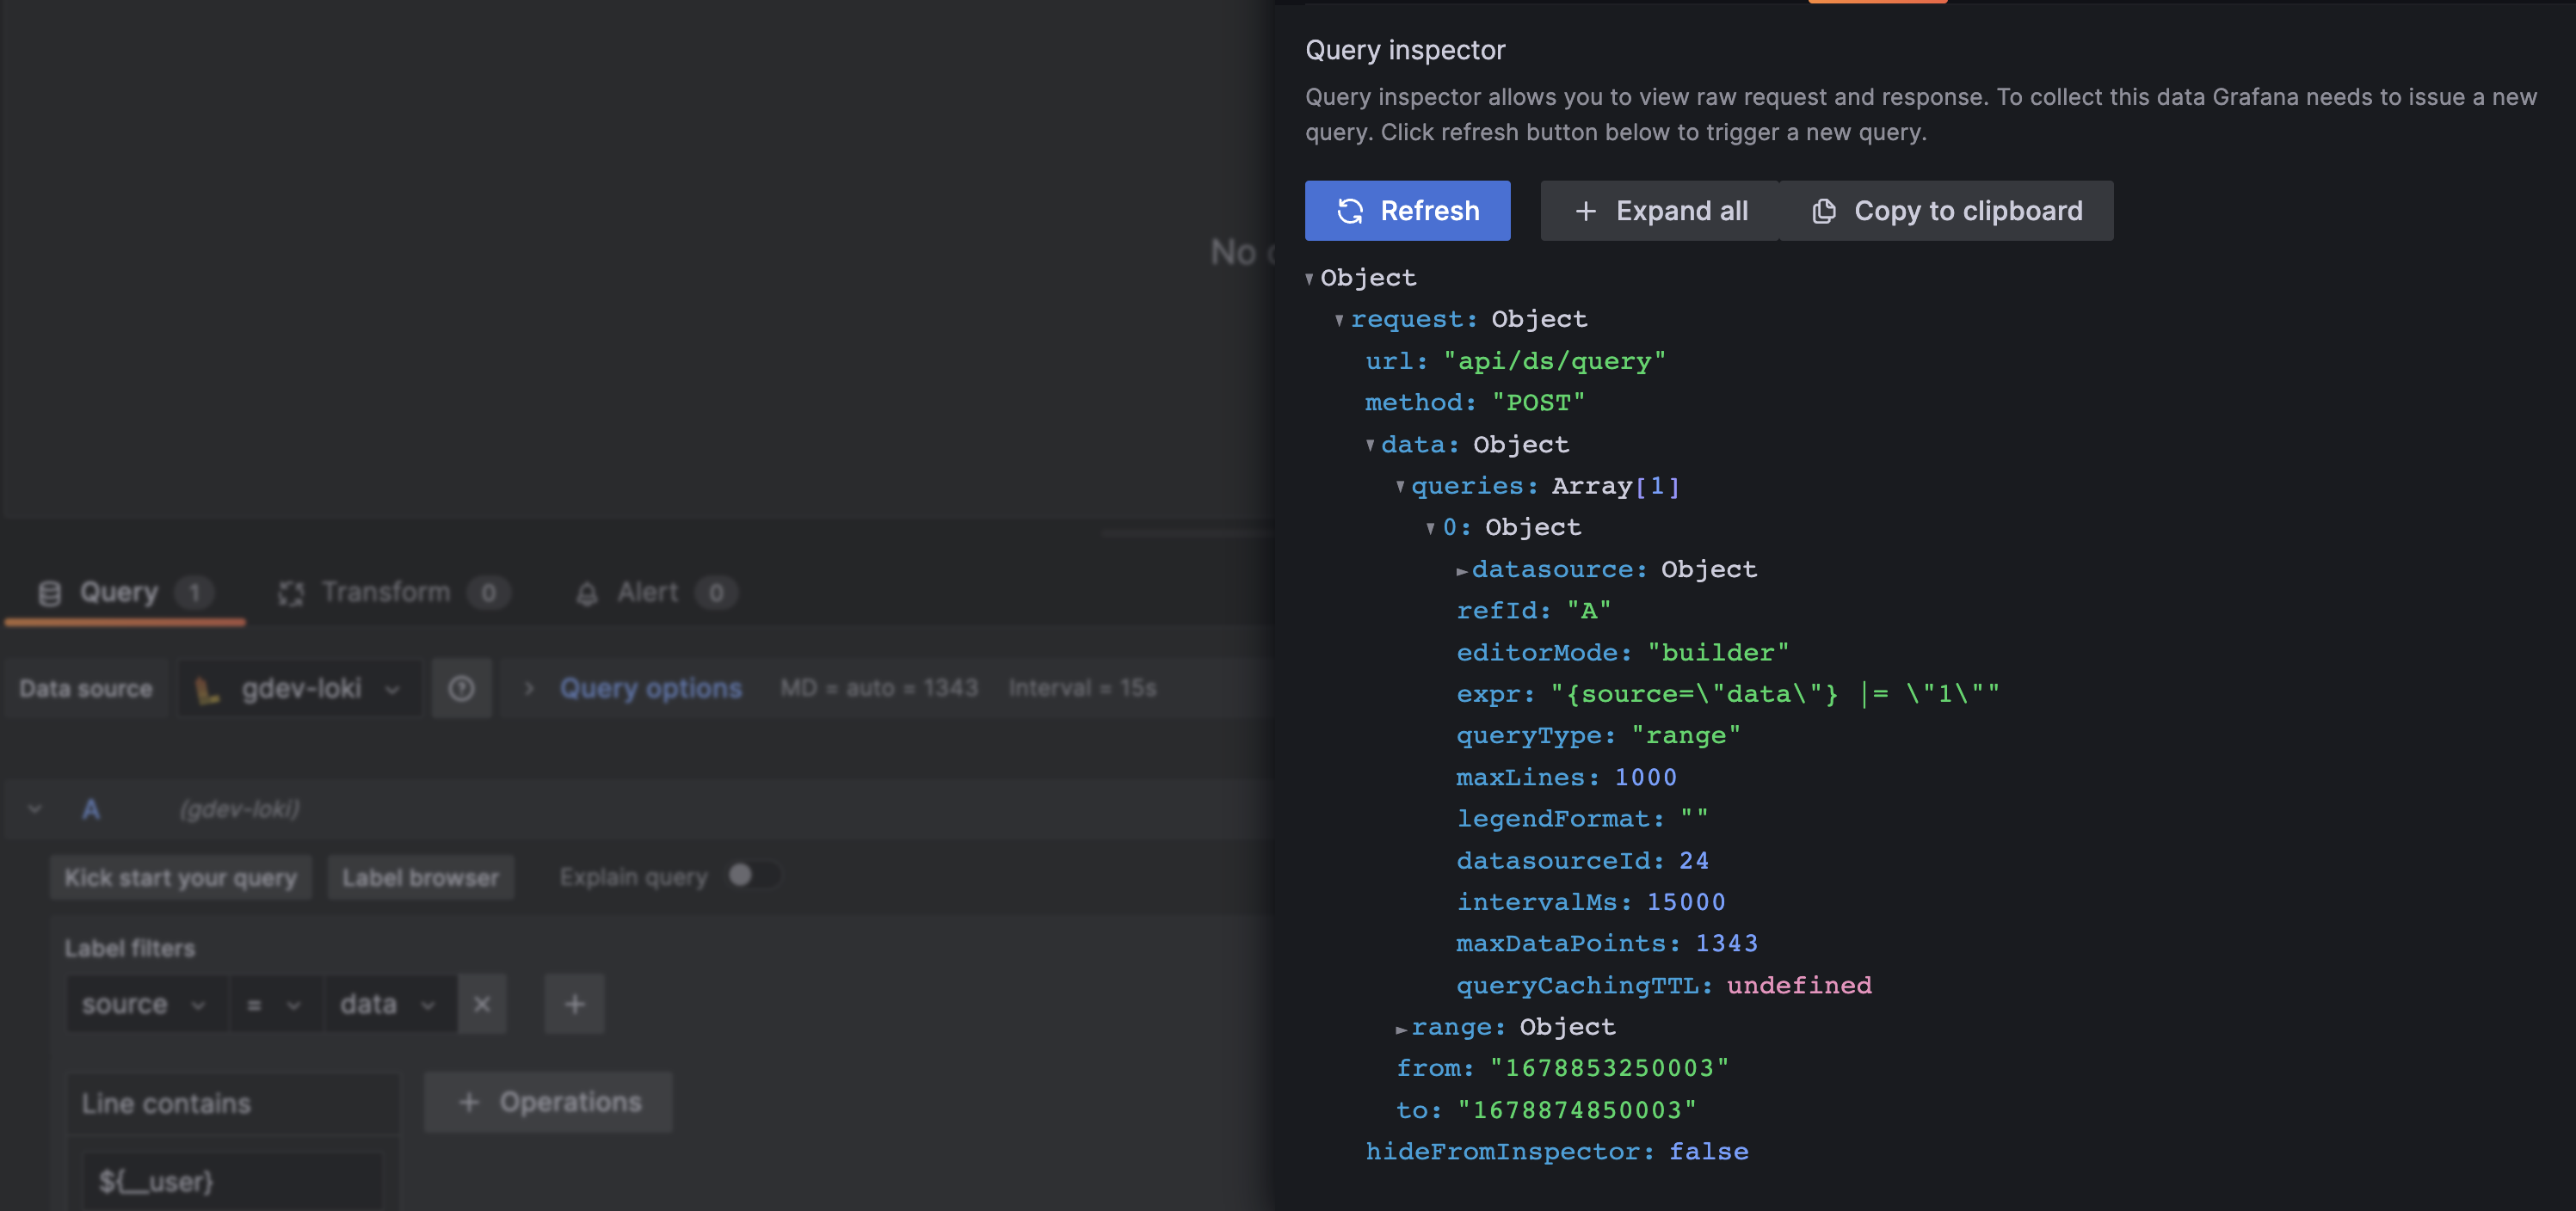Click the clipboard icon on Copy to clipboard
Screen dimensions: 2576x1211
coord(1824,211)
